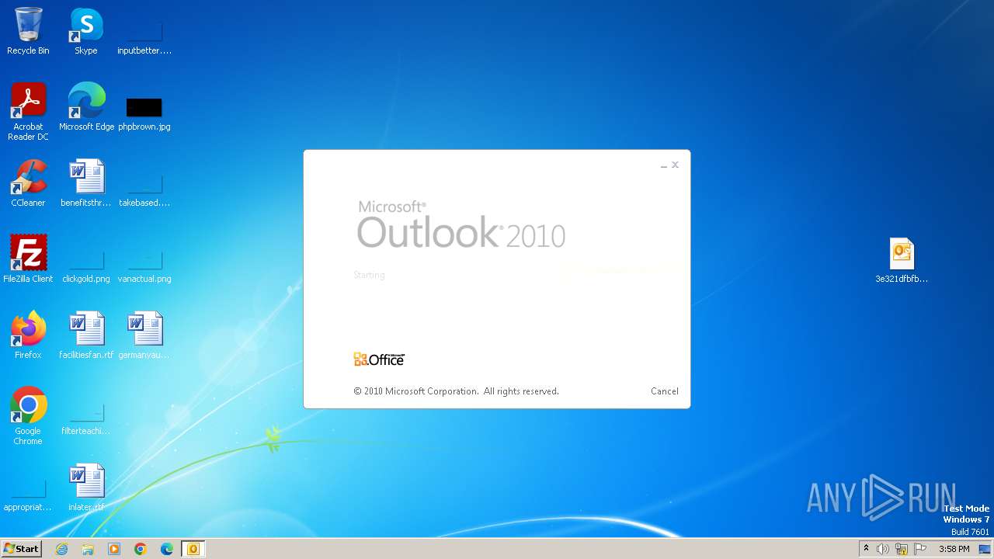The height and width of the screenshot is (559, 994).
Task: Select the benefitsthr... Word document
Action: 86,183
